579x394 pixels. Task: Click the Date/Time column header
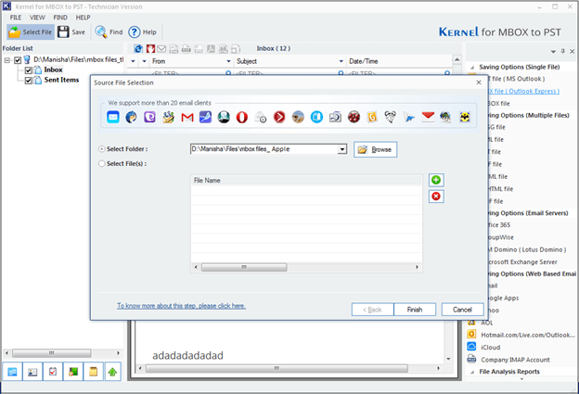coord(399,61)
